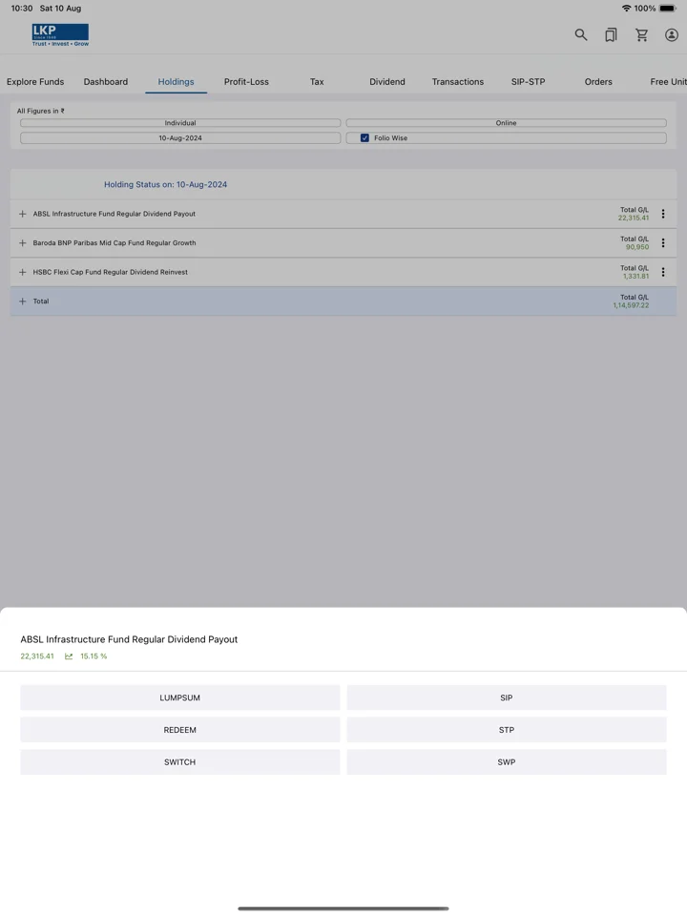Switch to the Profit-Loss tab

246,82
